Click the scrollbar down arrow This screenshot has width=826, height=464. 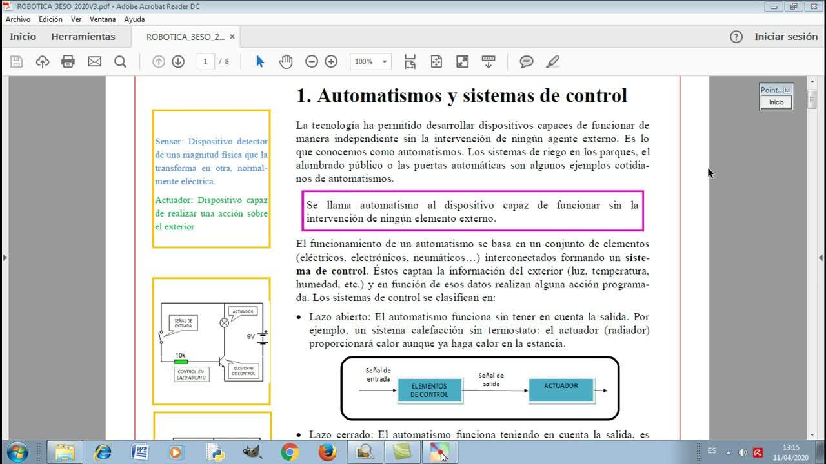[812, 435]
